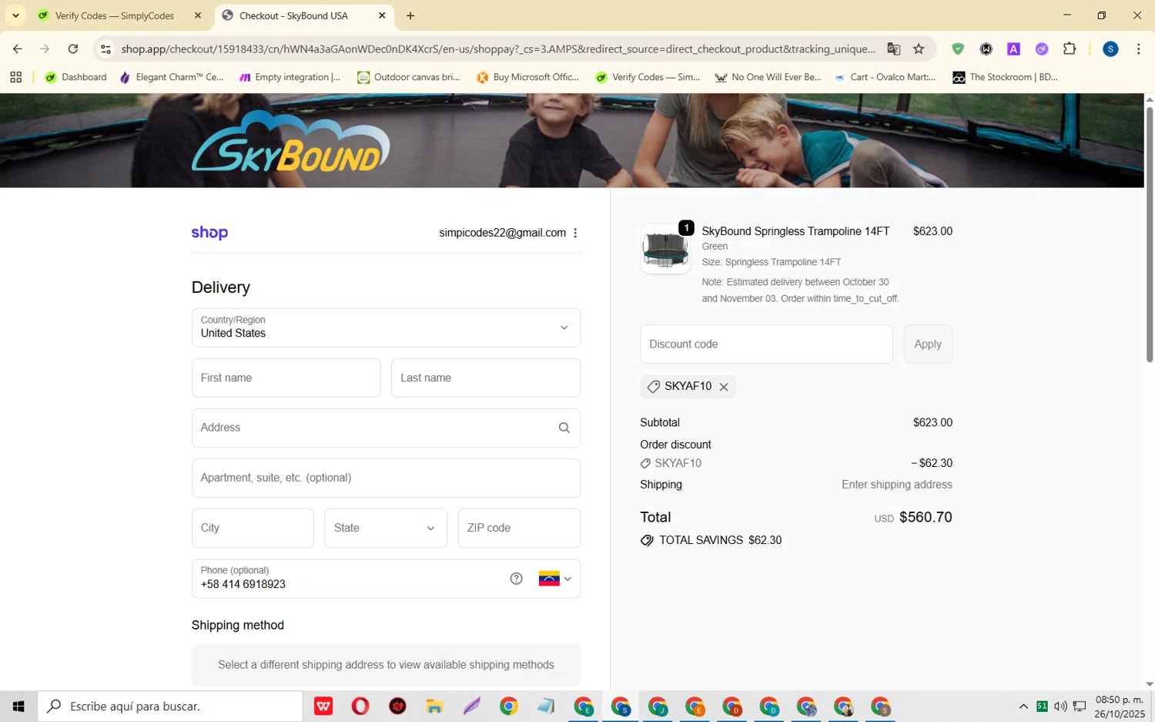1155x722 pixels.
Task: Open the Opera browser taskbar icon
Action: coord(360,706)
